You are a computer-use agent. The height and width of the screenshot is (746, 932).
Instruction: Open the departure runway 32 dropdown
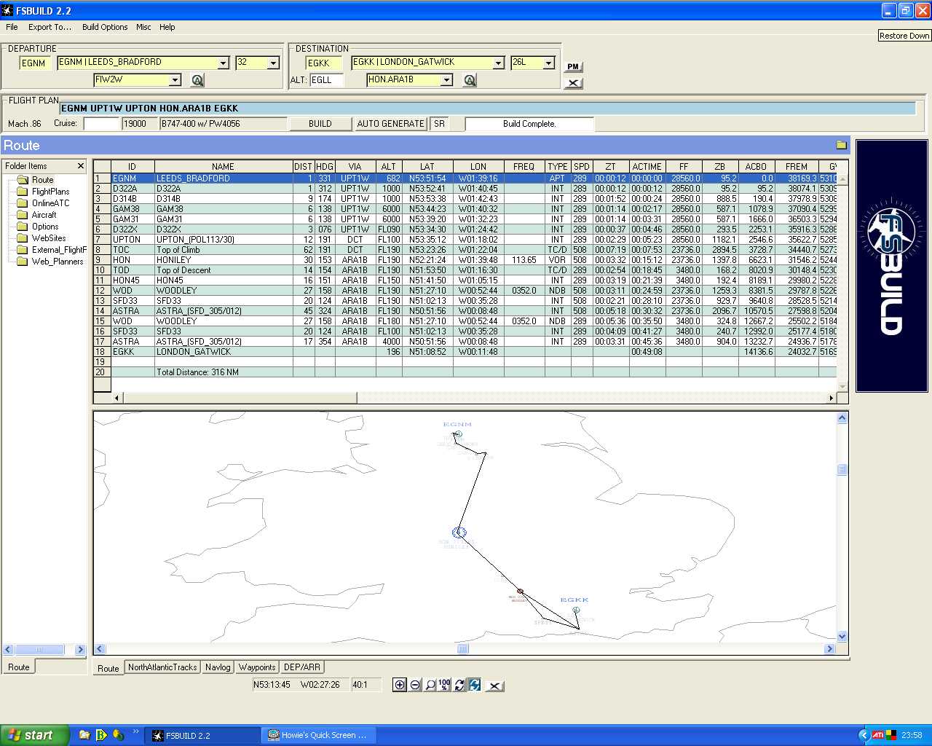[273, 63]
